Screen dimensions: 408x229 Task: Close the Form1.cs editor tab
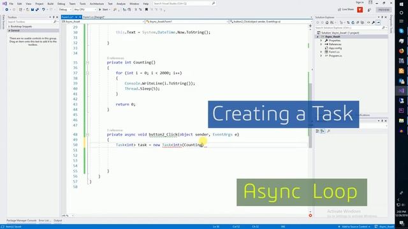pos(80,17)
